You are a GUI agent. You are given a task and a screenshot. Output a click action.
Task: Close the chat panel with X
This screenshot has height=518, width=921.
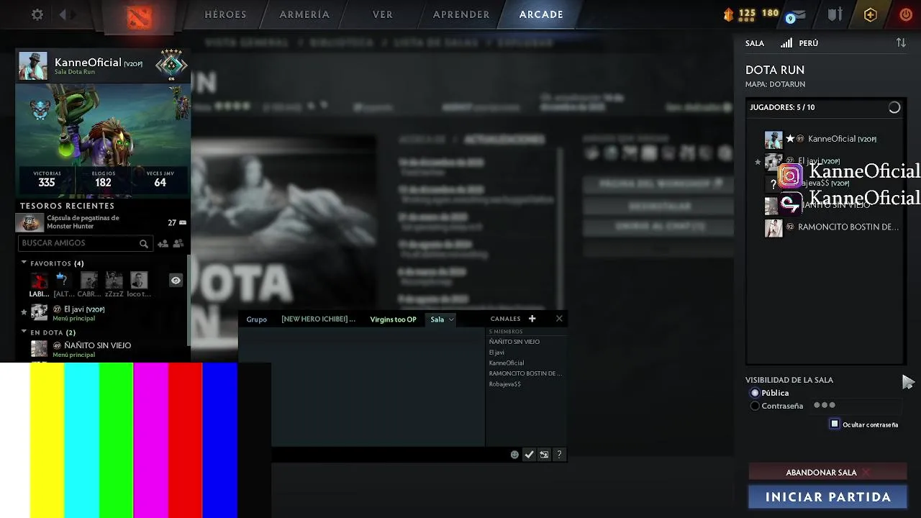559,319
